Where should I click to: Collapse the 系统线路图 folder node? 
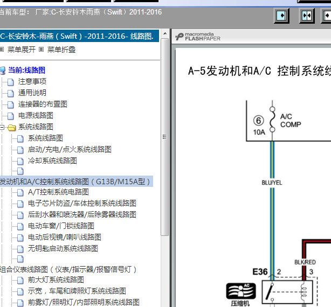point(2,127)
